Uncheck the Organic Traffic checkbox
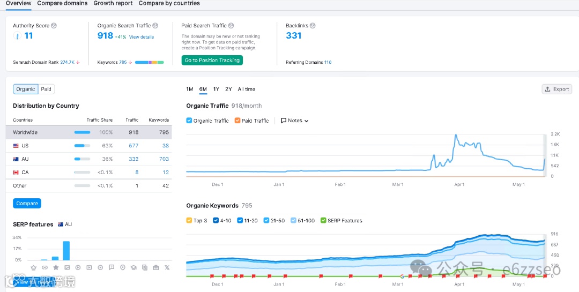 coord(189,121)
